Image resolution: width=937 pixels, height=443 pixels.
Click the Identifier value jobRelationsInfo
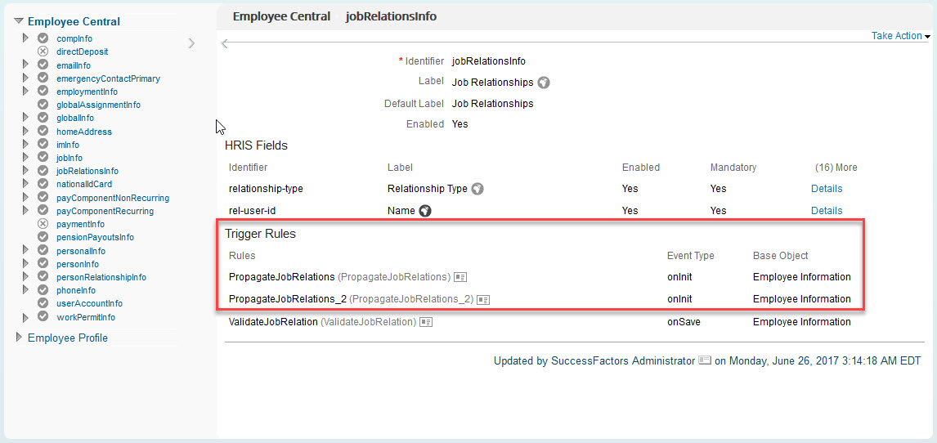489,61
